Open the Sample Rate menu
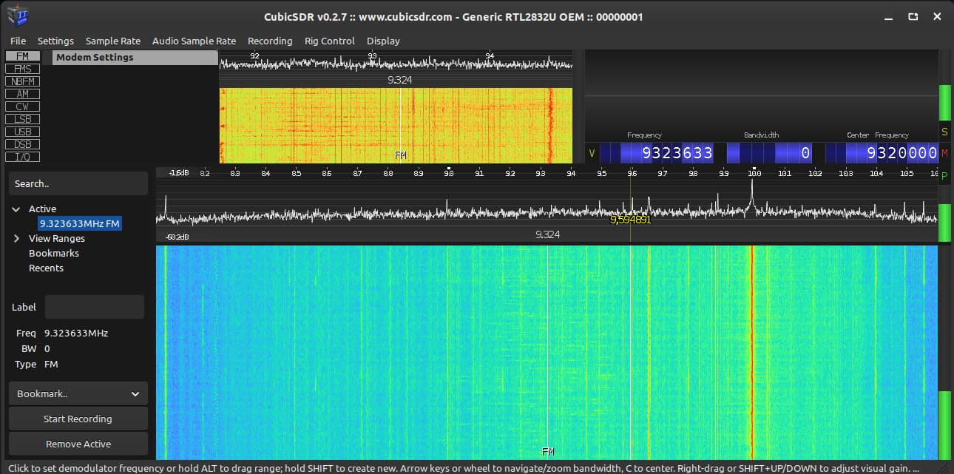This screenshot has width=954, height=474. 112,41
